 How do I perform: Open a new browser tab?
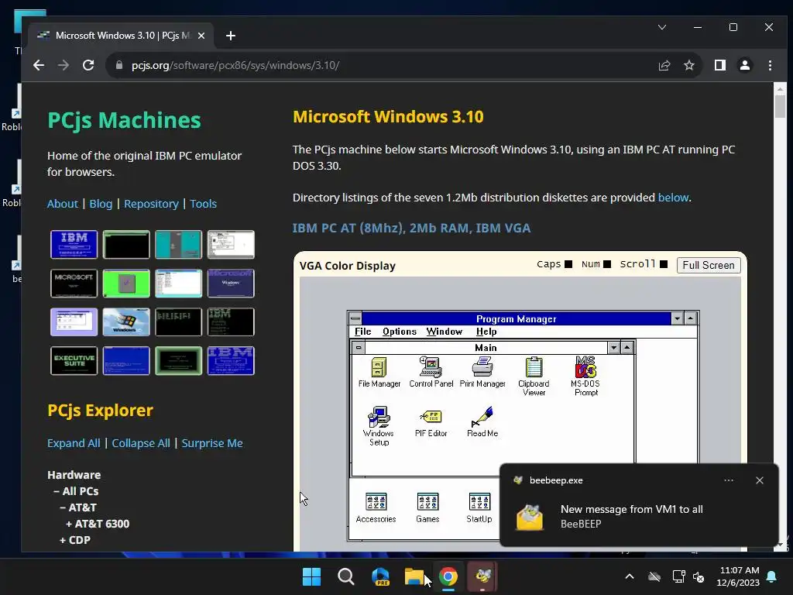point(231,36)
